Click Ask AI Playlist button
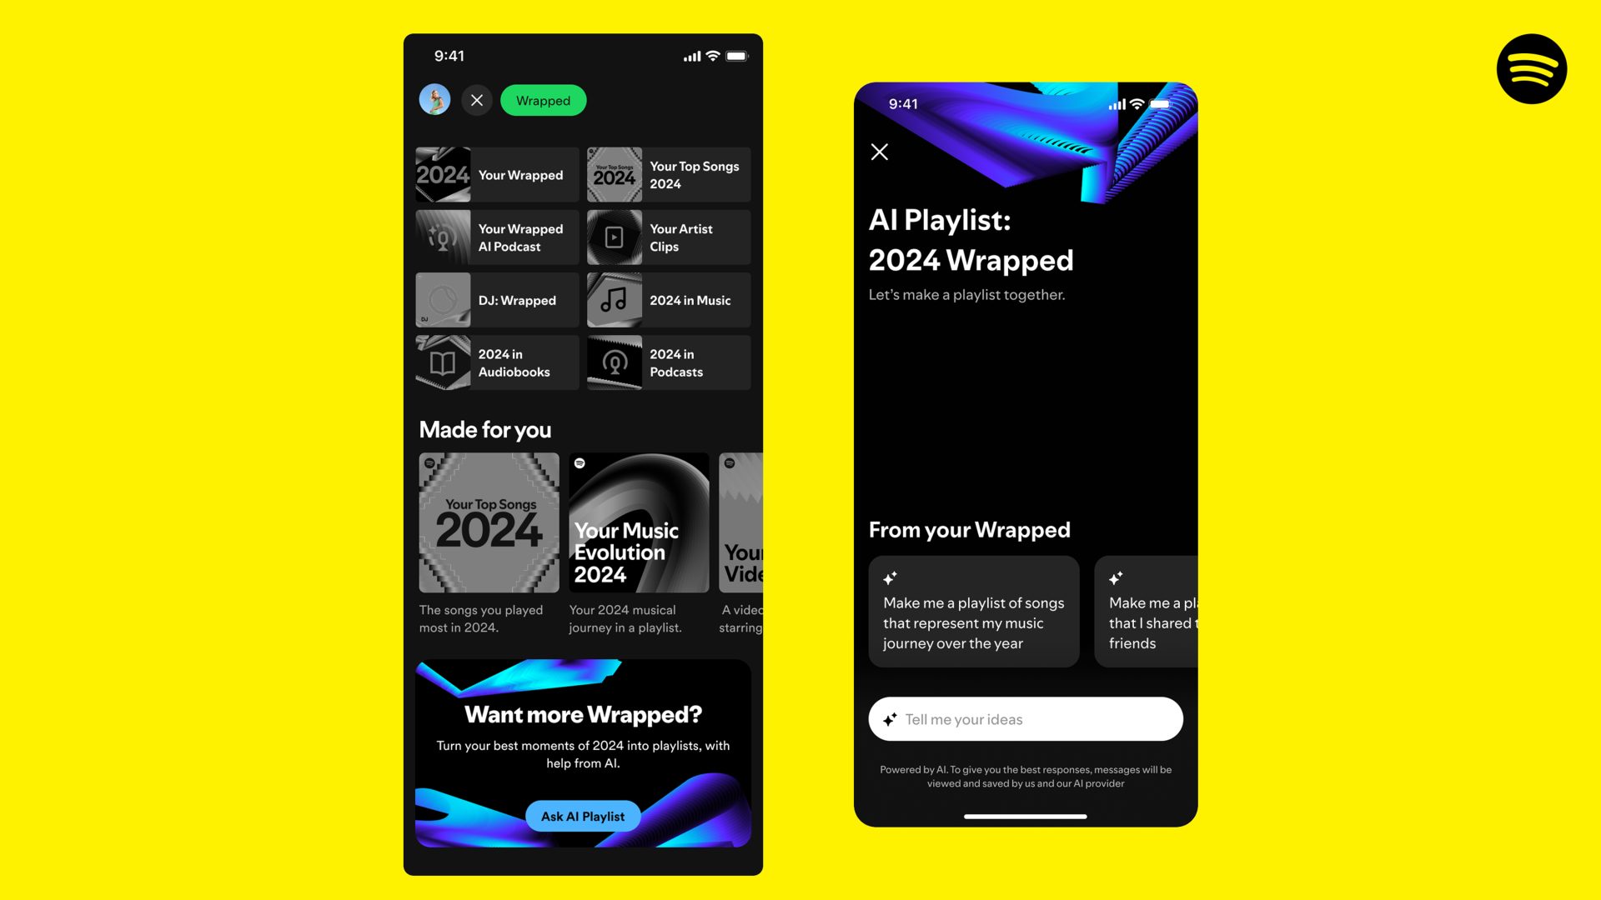Image resolution: width=1601 pixels, height=900 pixels. (x=583, y=815)
